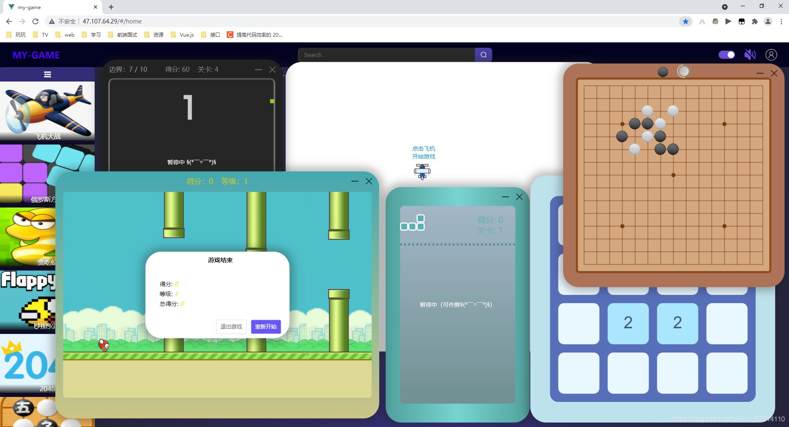Open the Vue.js bookmark folder
Viewport: 789px width, 427px height.
coord(182,35)
